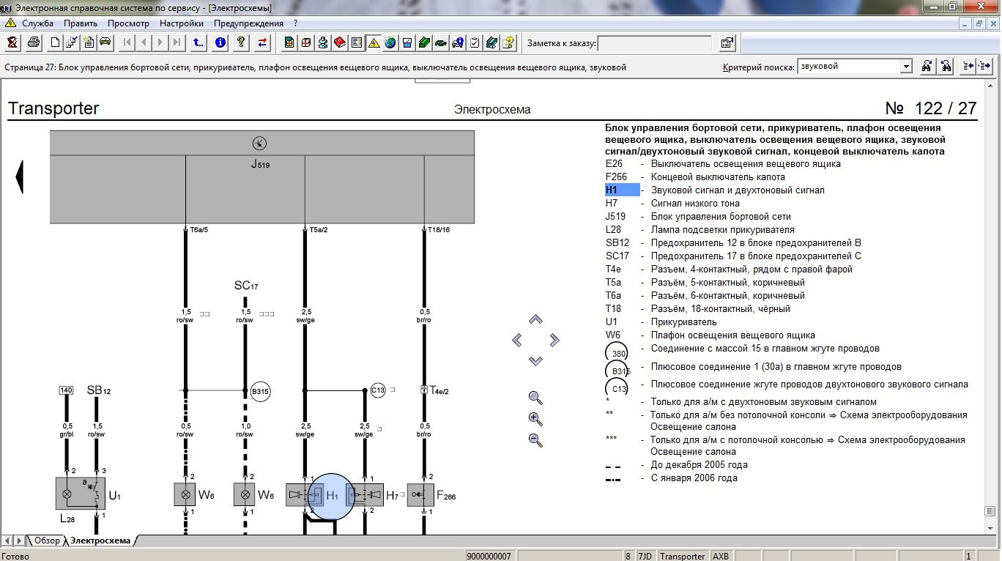Jump to the last page arrow
The height and width of the screenshot is (561, 1002).
coord(177,42)
